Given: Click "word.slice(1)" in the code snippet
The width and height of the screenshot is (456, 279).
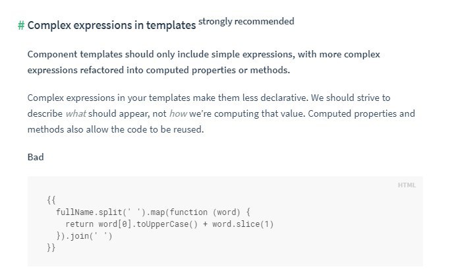Looking at the screenshot, I should [x=242, y=224].
